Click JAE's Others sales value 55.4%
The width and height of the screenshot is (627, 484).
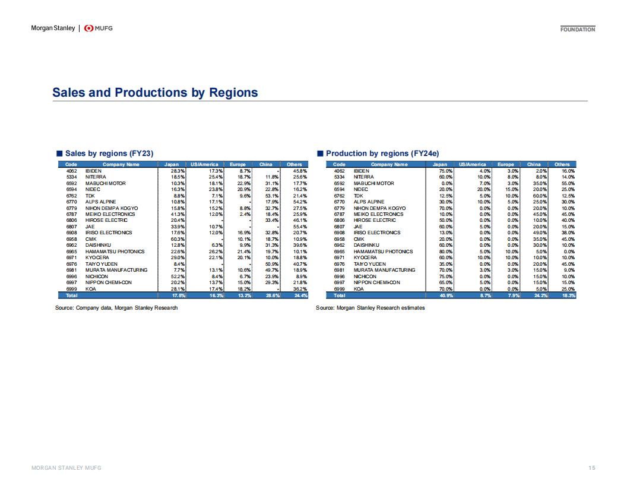[300, 227]
